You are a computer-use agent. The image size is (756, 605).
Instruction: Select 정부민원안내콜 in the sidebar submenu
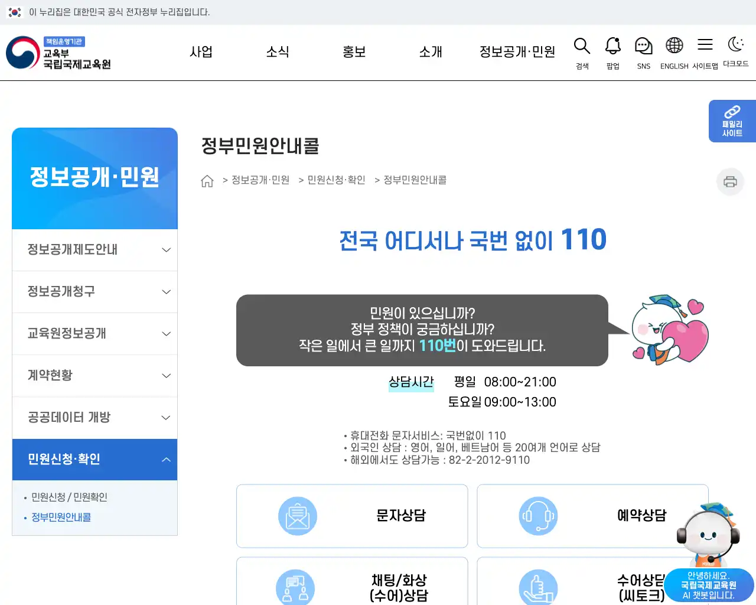61,518
